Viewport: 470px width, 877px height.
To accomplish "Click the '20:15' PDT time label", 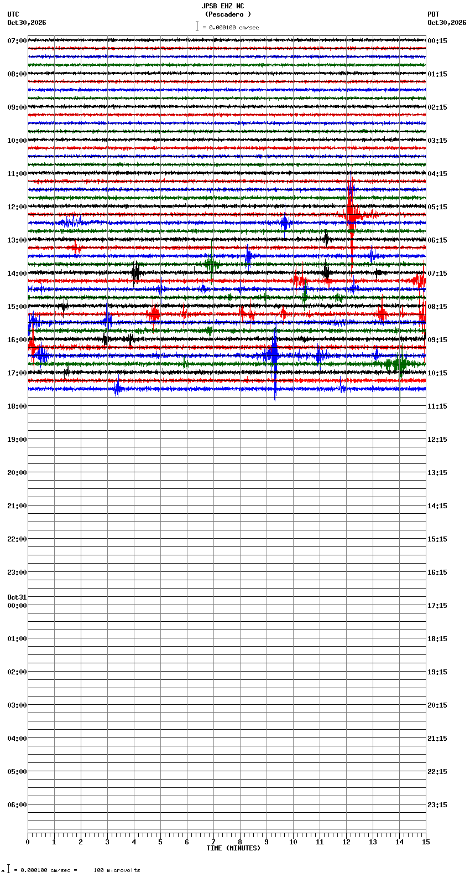I will coord(437,705).
